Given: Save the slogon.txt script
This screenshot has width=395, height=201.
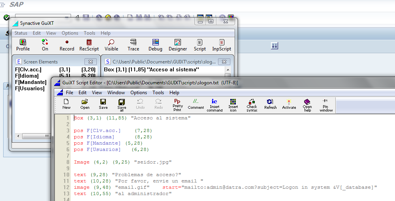Looking at the screenshot, I should click(103, 104).
